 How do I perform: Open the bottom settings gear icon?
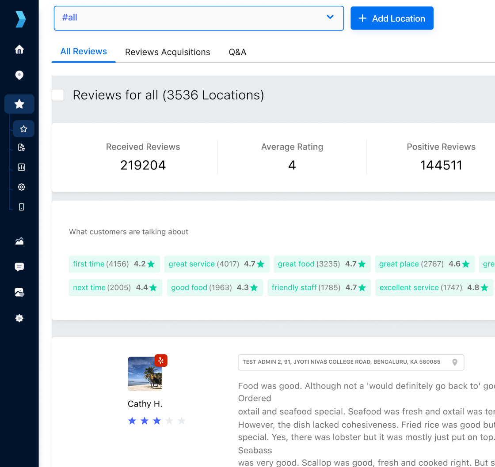coord(19,318)
